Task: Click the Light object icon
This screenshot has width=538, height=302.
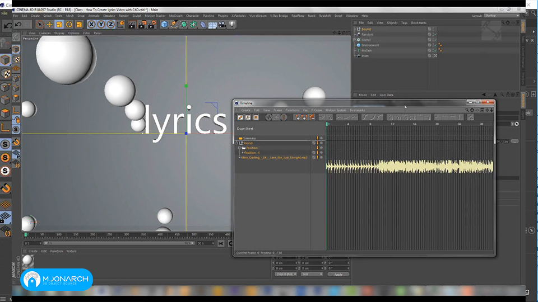Action: click(232, 24)
